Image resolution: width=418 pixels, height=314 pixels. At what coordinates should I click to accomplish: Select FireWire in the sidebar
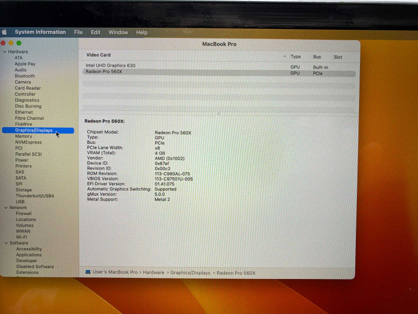point(24,124)
